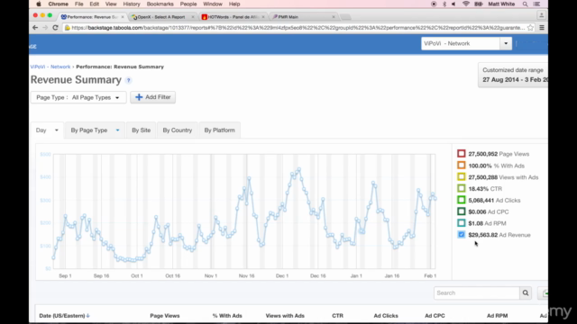Sort by the CTR column header
The image size is (577, 324).
tap(337, 316)
